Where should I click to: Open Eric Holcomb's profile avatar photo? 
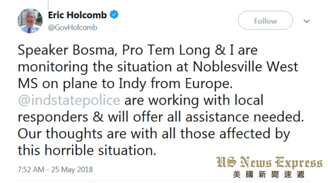click(30, 21)
